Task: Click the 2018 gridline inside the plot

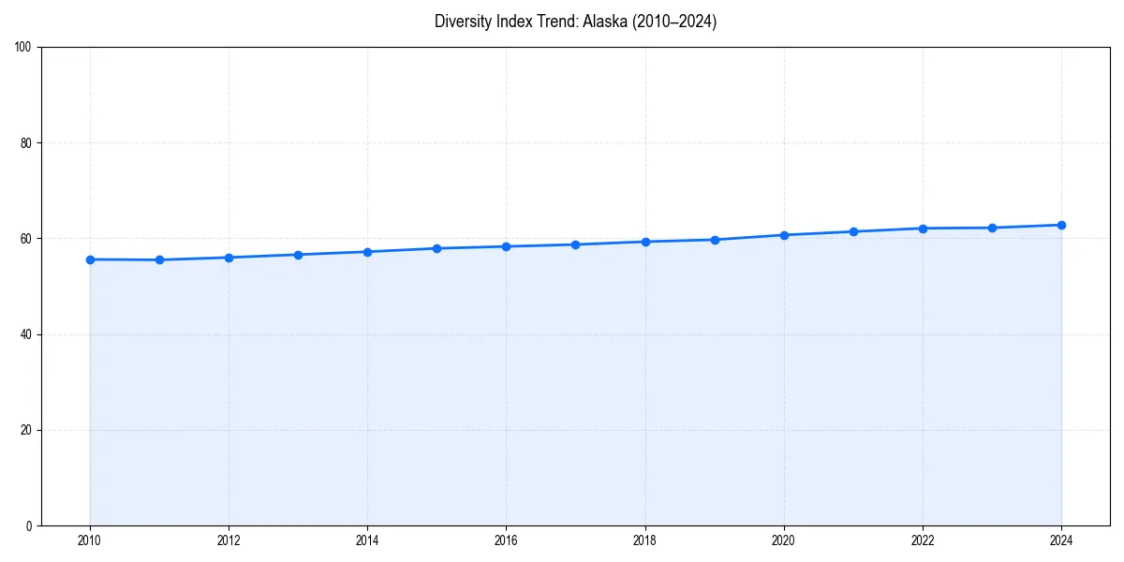Action: coord(644,375)
